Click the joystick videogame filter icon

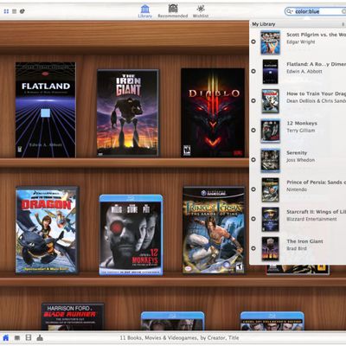[40, 337]
